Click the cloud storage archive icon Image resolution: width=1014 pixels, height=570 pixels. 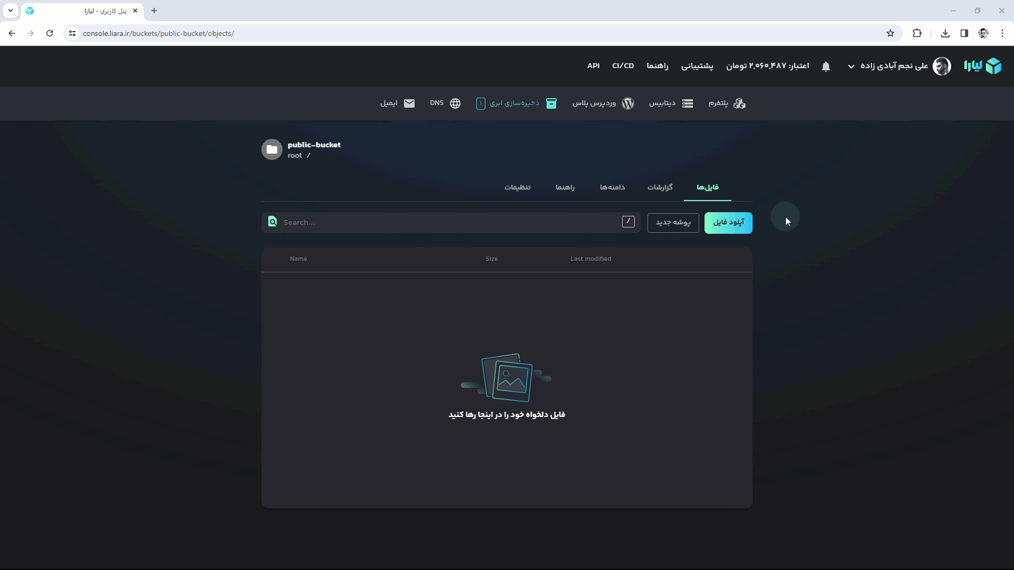point(551,103)
